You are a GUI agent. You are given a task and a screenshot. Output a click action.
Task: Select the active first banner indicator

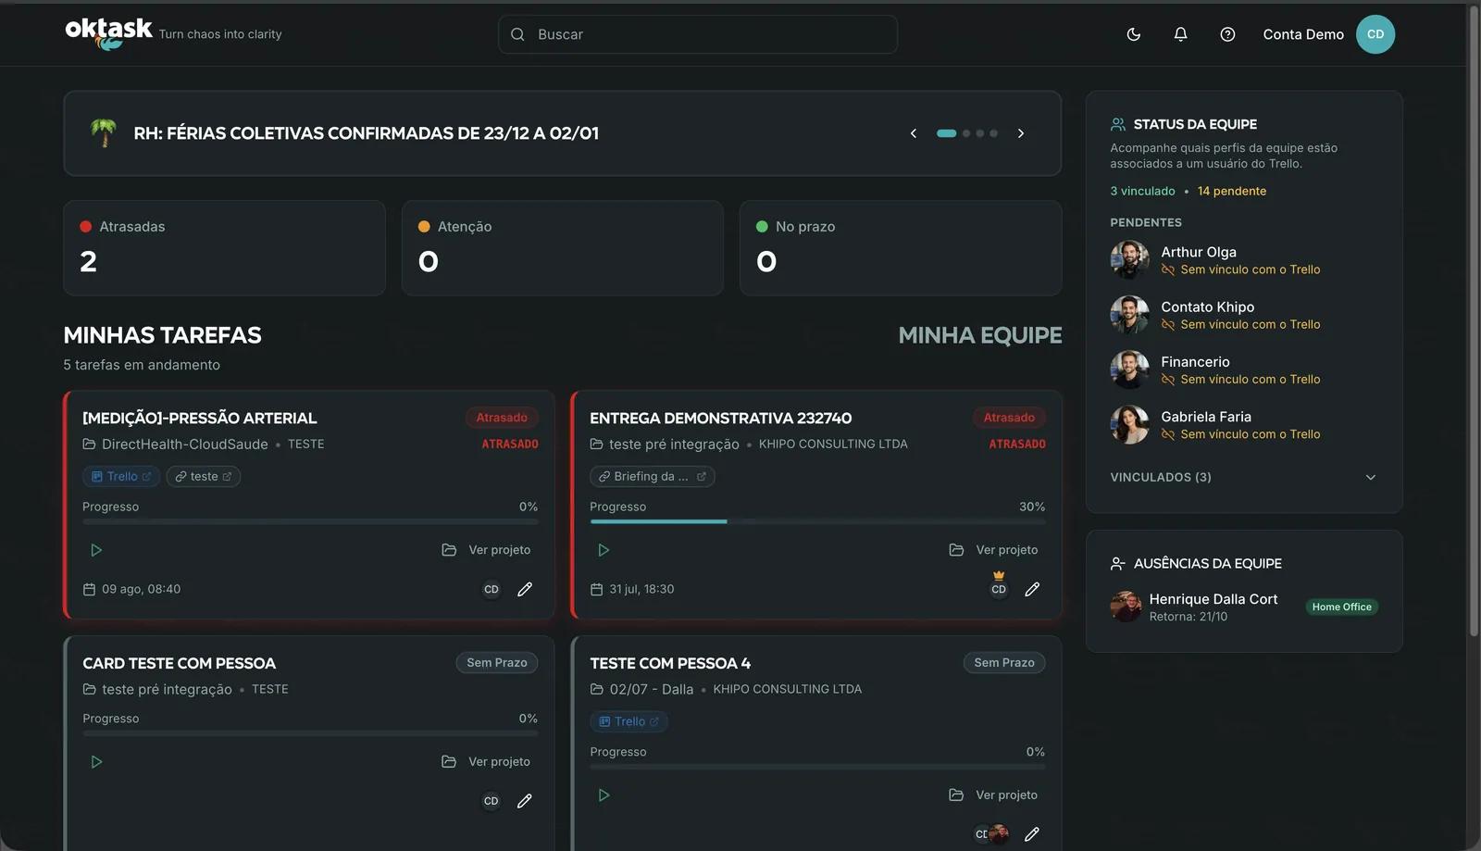tap(946, 133)
